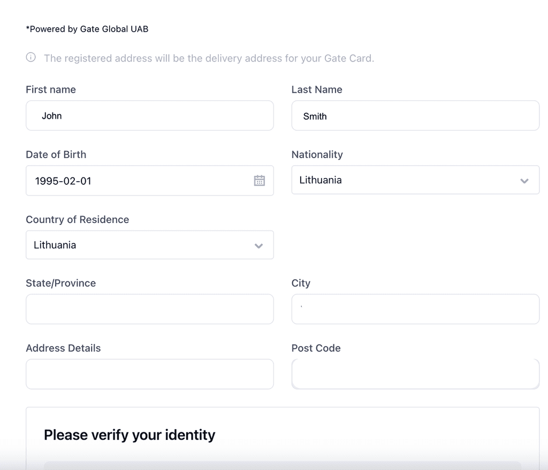548x470 pixels.
Task: Click the 'Date of Birth' label
Action: [x=56, y=154]
